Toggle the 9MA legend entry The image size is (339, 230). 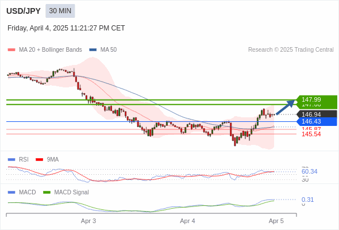pyautogui.click(x=47, y=159)
